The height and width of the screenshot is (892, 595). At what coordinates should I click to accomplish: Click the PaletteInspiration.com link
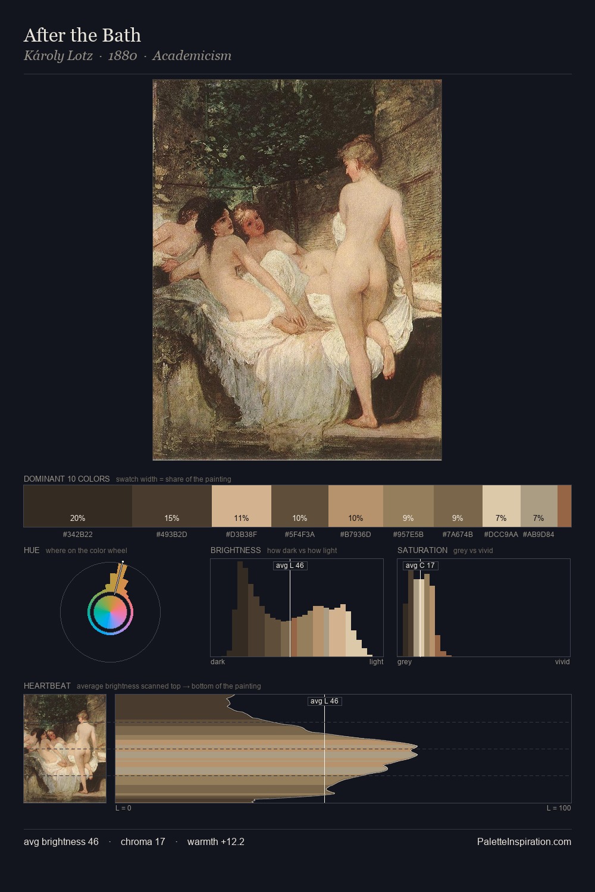524,841
